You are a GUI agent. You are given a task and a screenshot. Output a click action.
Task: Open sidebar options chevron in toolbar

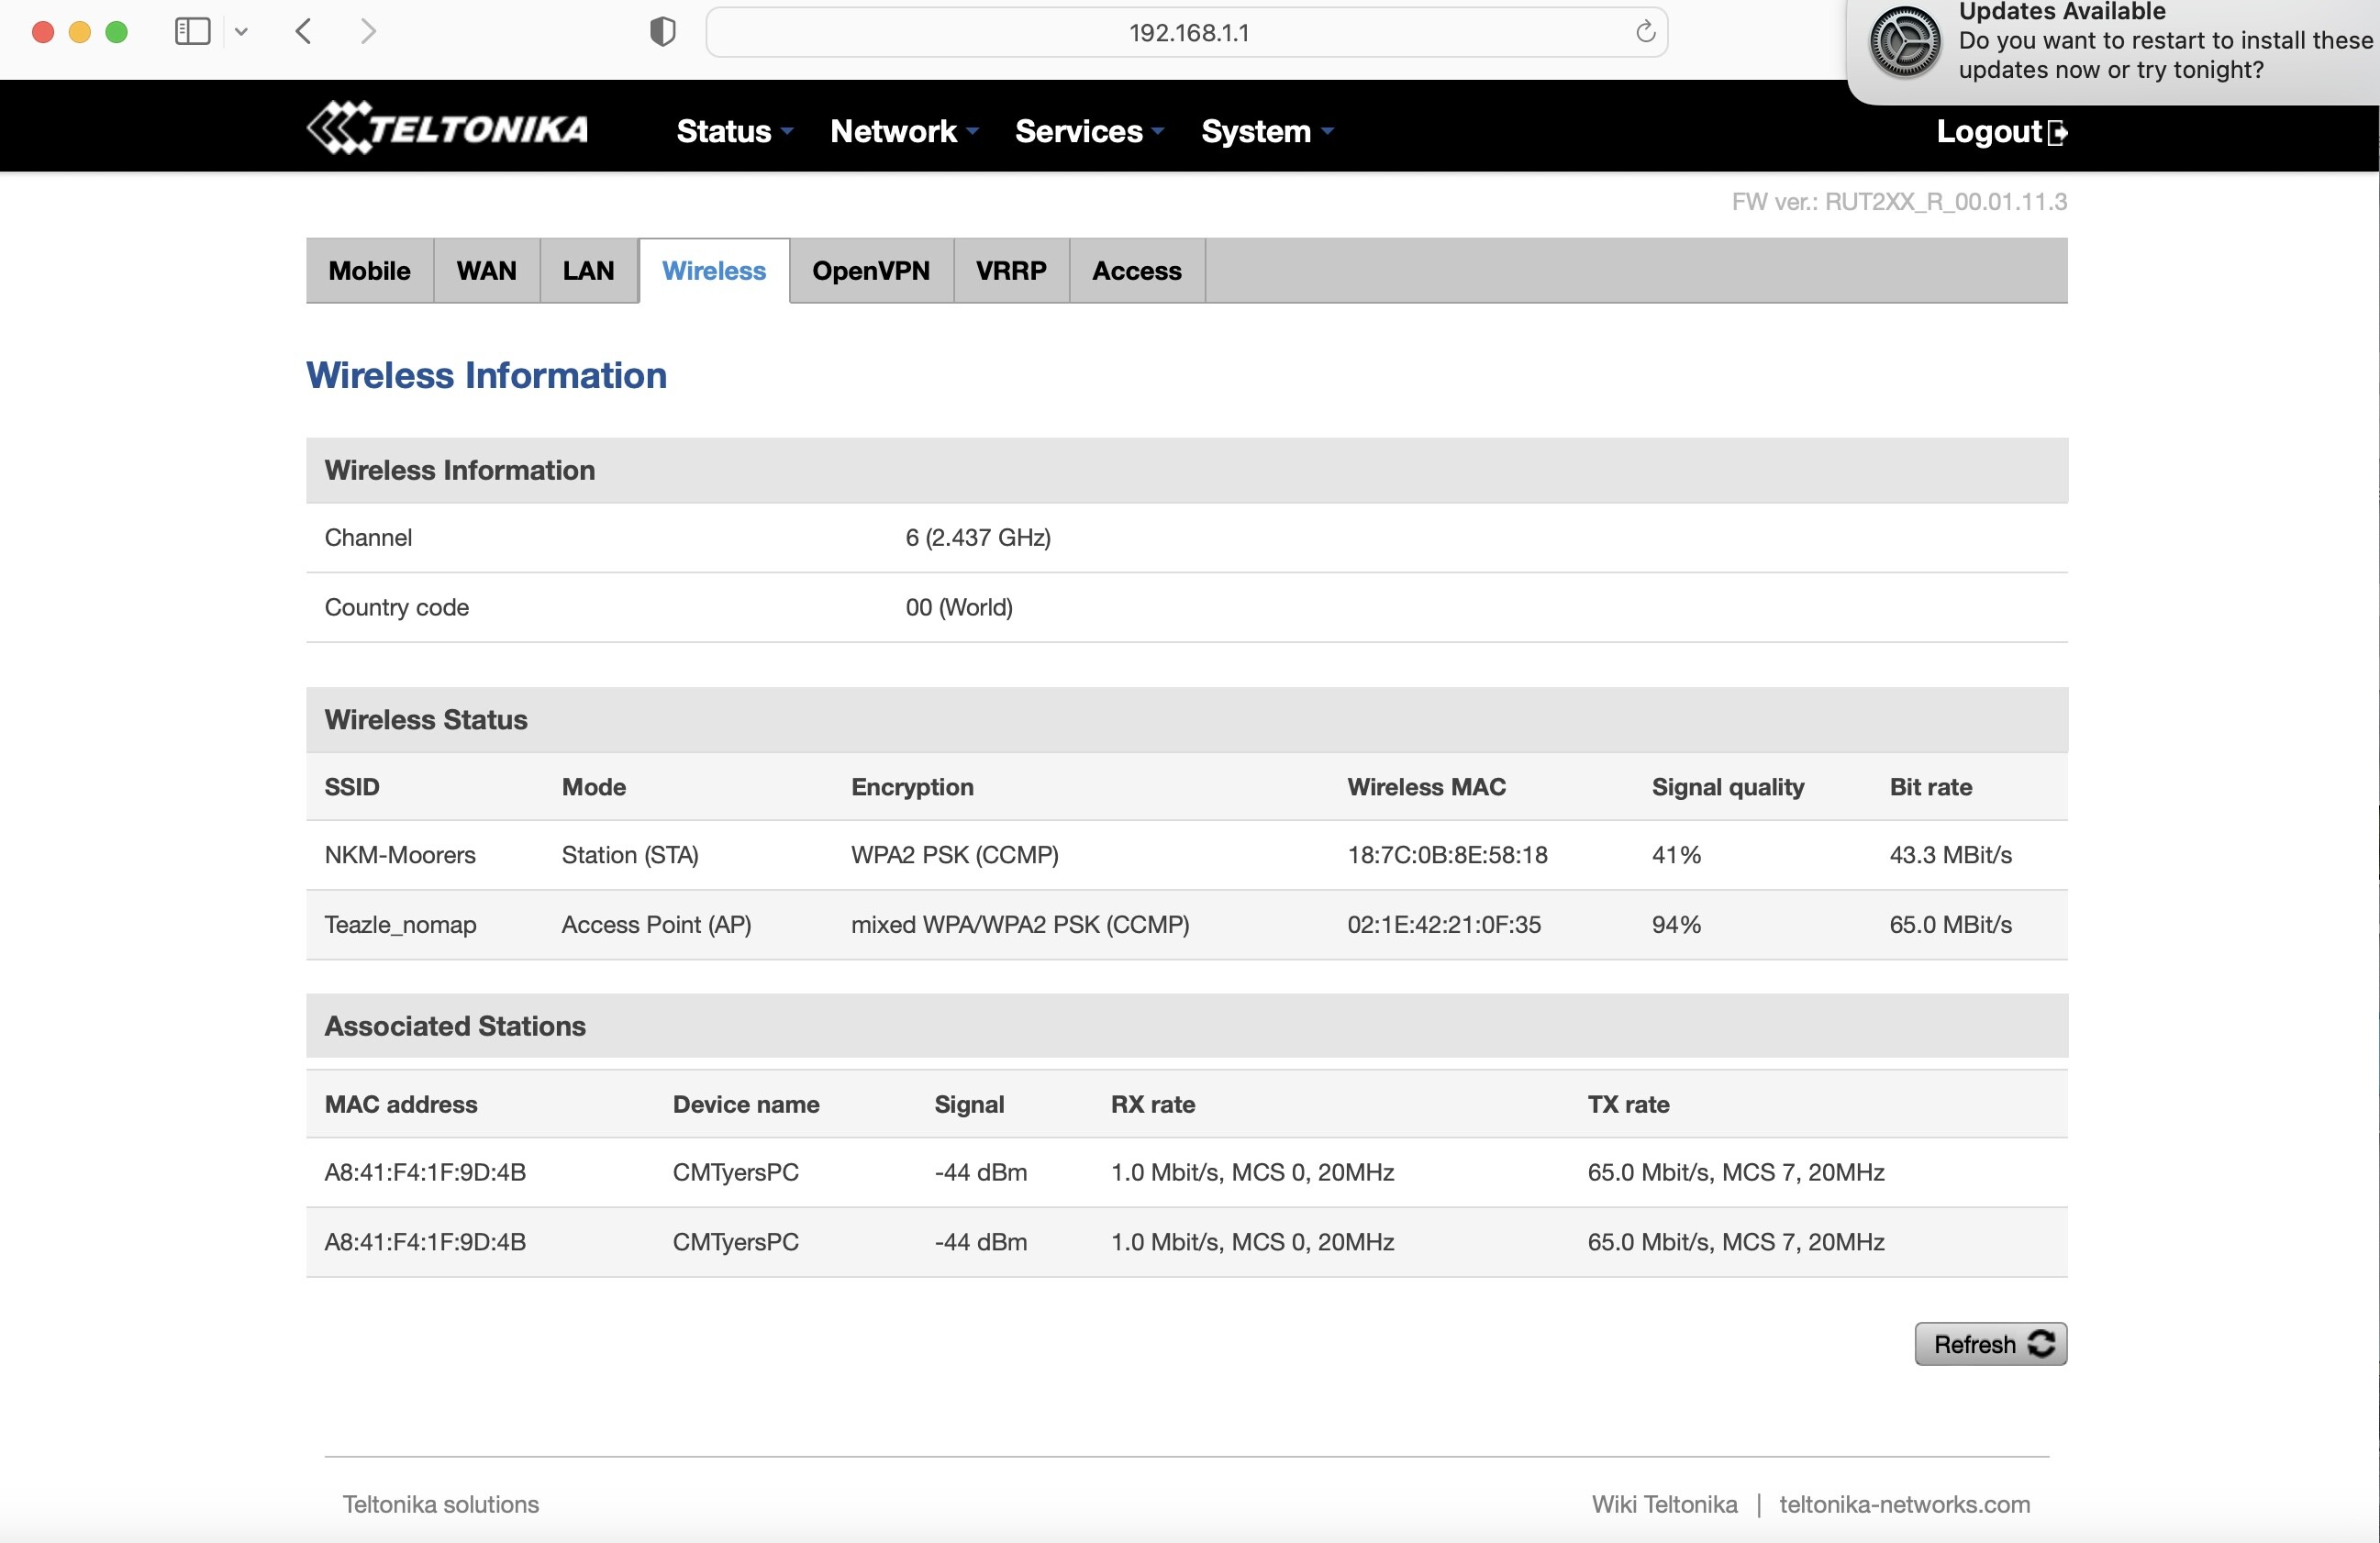click(x=241, y=32)
